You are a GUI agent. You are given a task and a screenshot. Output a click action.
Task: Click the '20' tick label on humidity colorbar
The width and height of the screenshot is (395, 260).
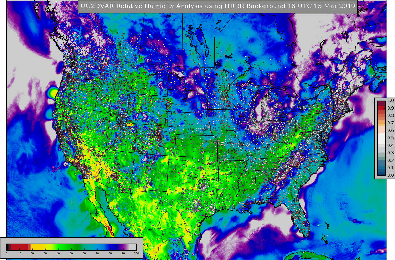(32, 253)
